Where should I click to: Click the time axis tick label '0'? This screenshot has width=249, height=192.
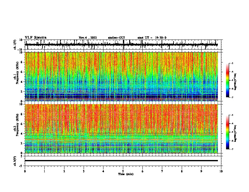(x=25, y=171)
